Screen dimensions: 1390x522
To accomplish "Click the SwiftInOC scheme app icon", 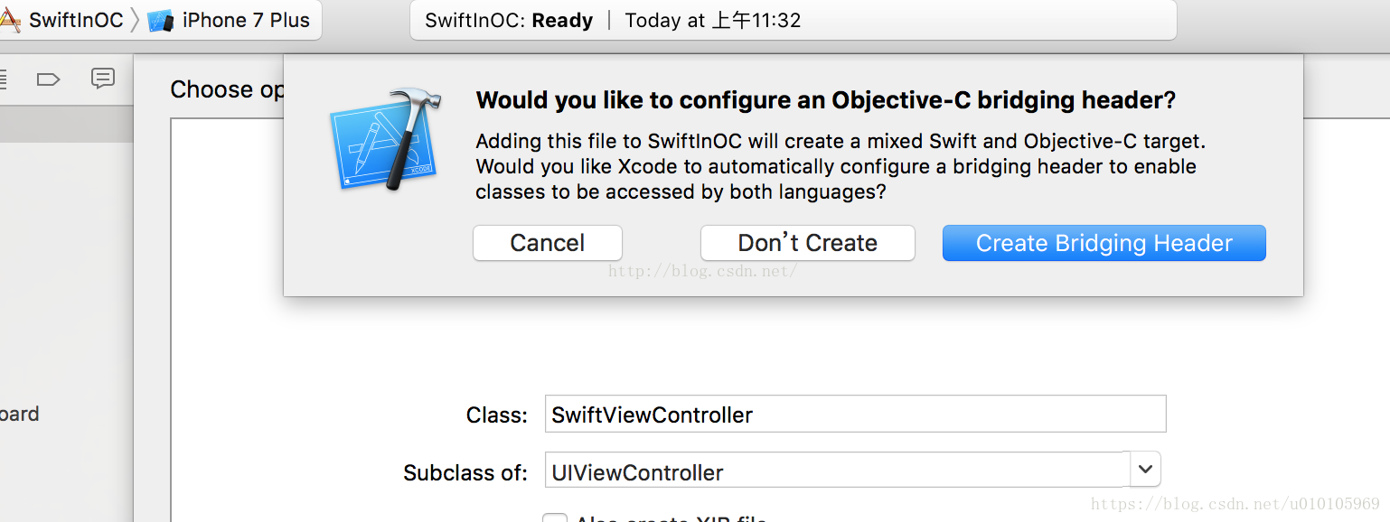I will [x=9, y=20].
